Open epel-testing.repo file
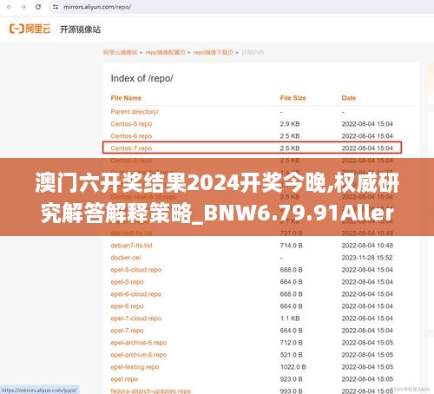434x394 pixels. point(135,367)
